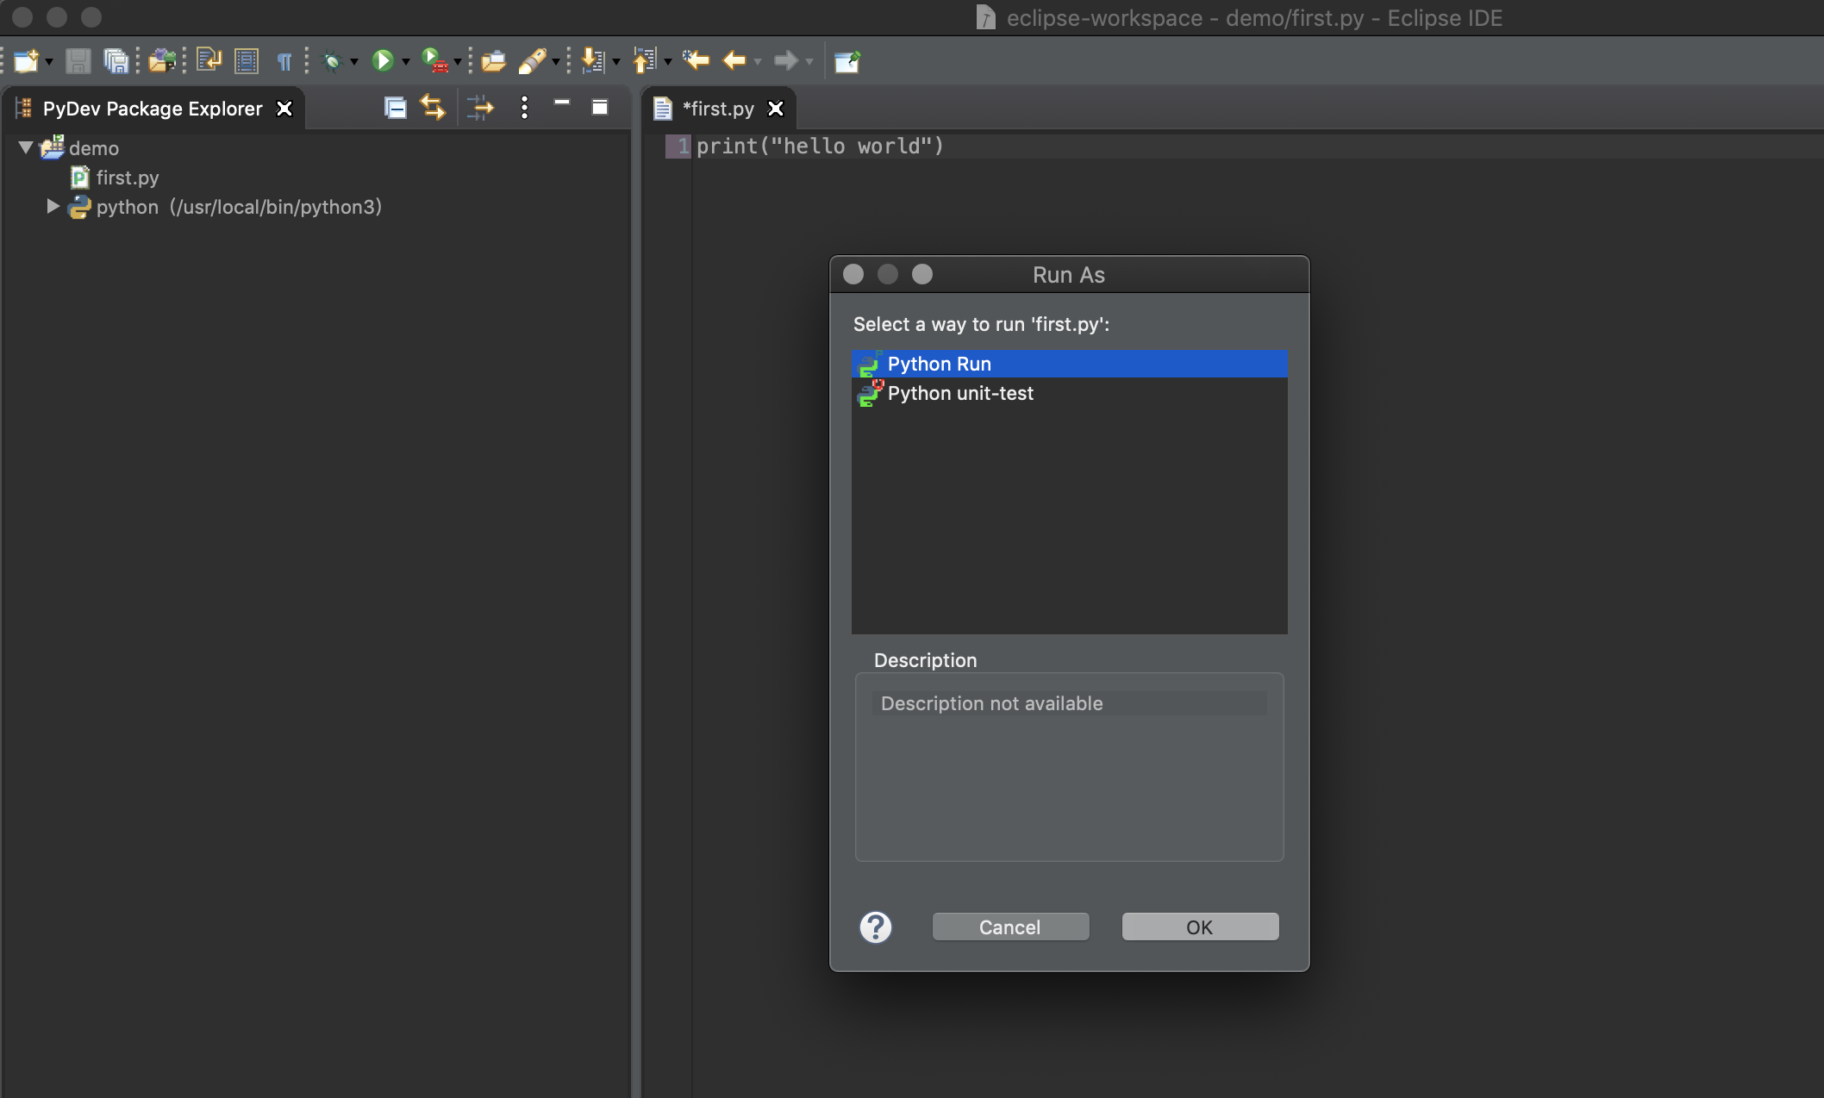
Task: Click the green Run toolbar button
Action: (382, 60)
